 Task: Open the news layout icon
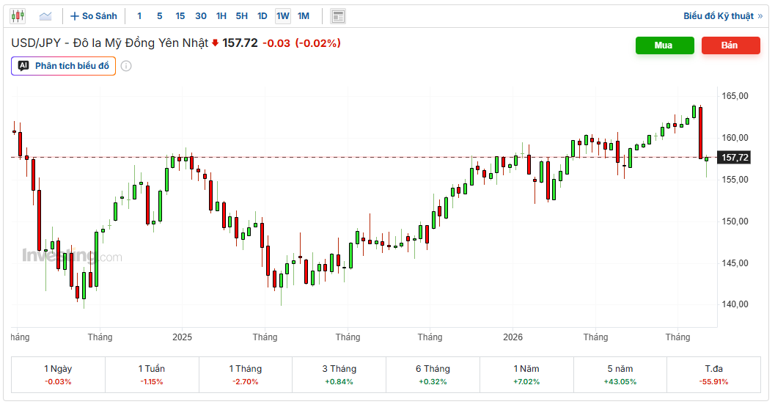pyautogui.click(x=338, y=16)
